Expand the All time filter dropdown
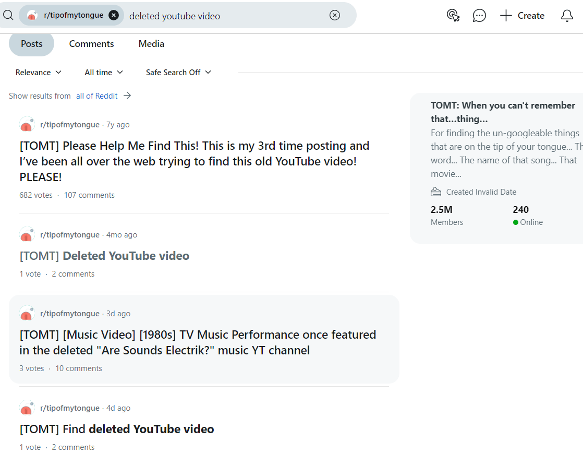The height and width of the screenshot is (453, 583). click(104, 73)
